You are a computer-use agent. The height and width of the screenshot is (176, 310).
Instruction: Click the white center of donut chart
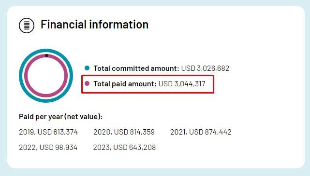point(46,76)
